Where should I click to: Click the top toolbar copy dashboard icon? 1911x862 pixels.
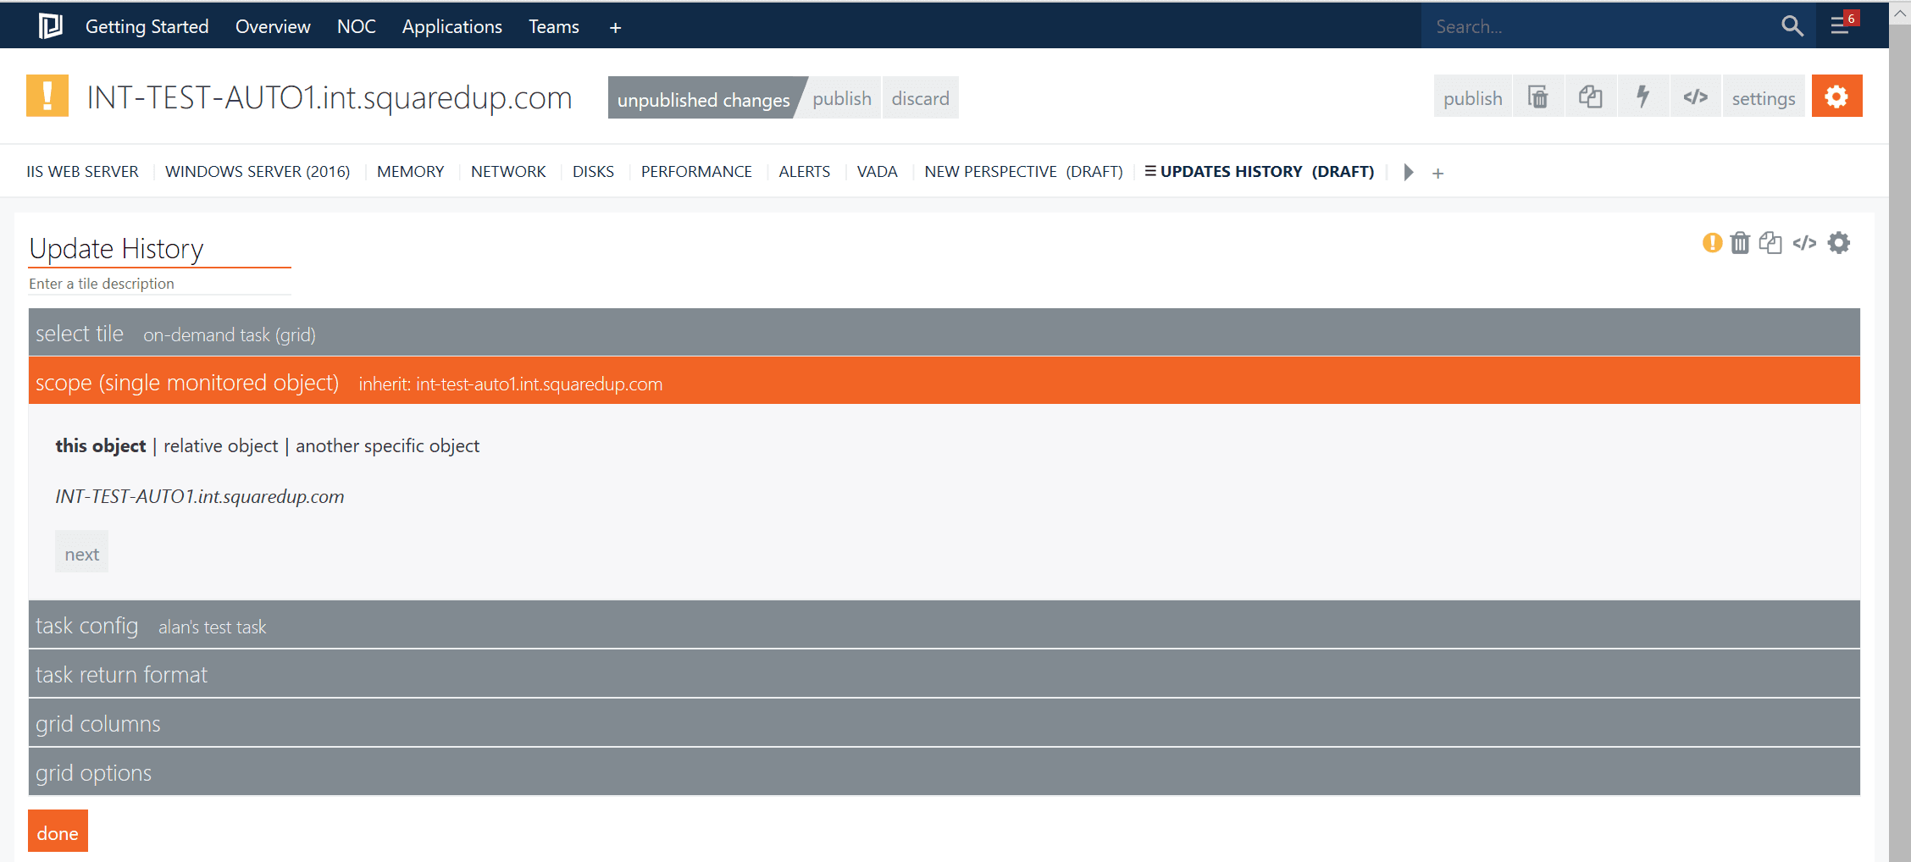click(1590, 97)
